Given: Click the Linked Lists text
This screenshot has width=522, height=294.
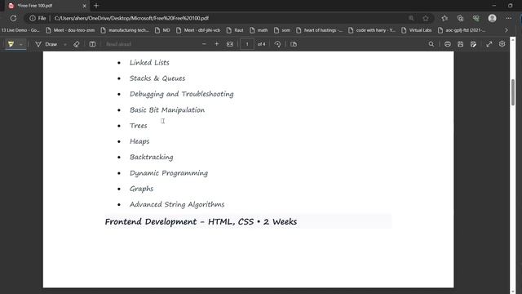Looking at the screenshot, I should coord(149,63).
